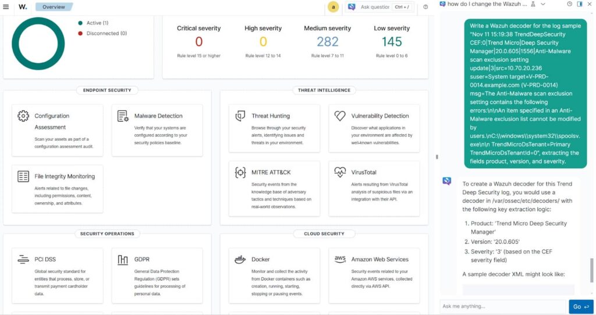Open the user avatar menu

pos(334,7)
